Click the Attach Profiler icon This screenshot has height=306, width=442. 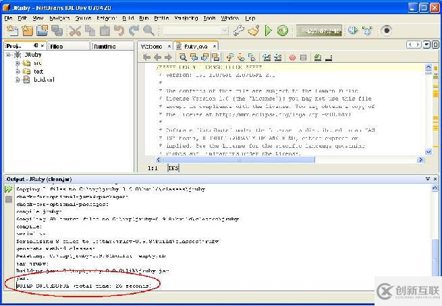point(367,30)
